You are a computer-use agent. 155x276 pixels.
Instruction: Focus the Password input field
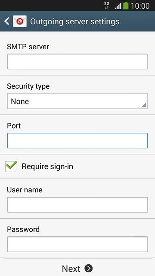coord(77,245)
